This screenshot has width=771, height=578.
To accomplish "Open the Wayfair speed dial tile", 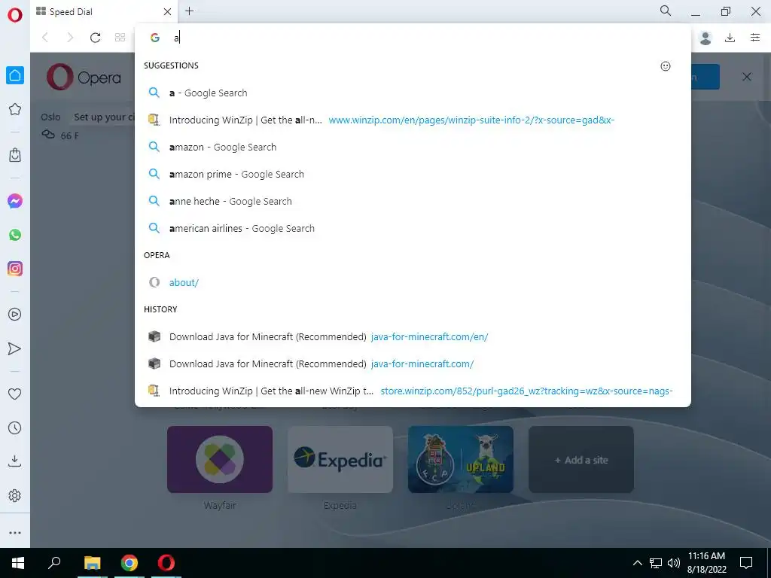I will pyautogui.click(x=220, y=460).
